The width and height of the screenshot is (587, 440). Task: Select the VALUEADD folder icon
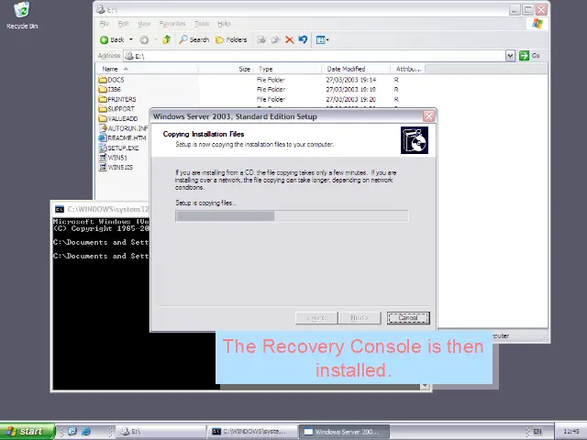[103, 118]
